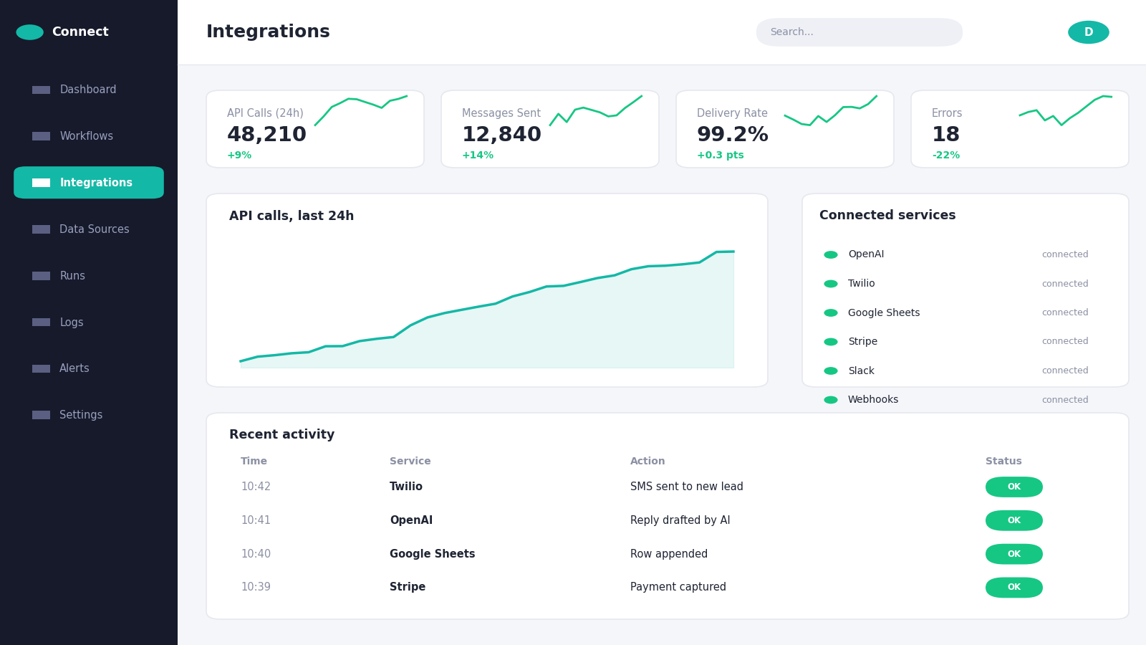The width and height of the screenshot is (1146, 645).
Task: Click 'Reply drafted by AI' action
Action: (x=680, y=520)
